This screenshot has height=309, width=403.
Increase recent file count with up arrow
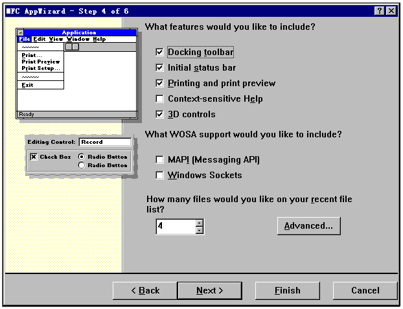(200, 223)
